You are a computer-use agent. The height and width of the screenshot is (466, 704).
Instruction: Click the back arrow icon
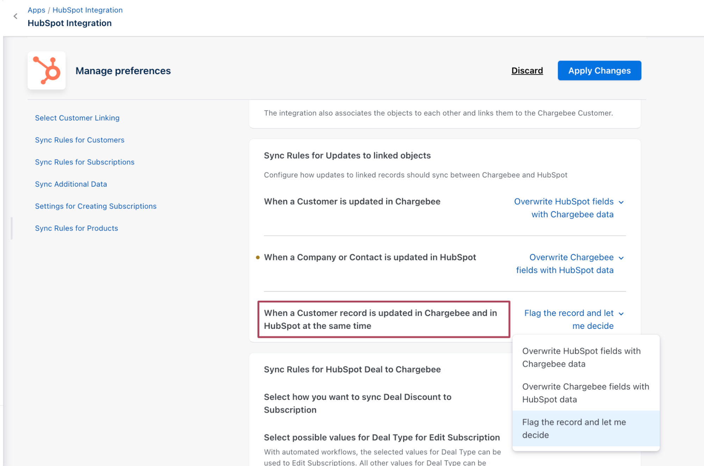coord(15,16)
